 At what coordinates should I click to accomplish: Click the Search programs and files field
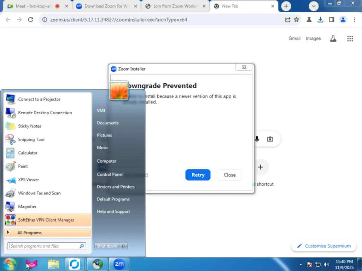pyautogui.click(x=47, y=246)
